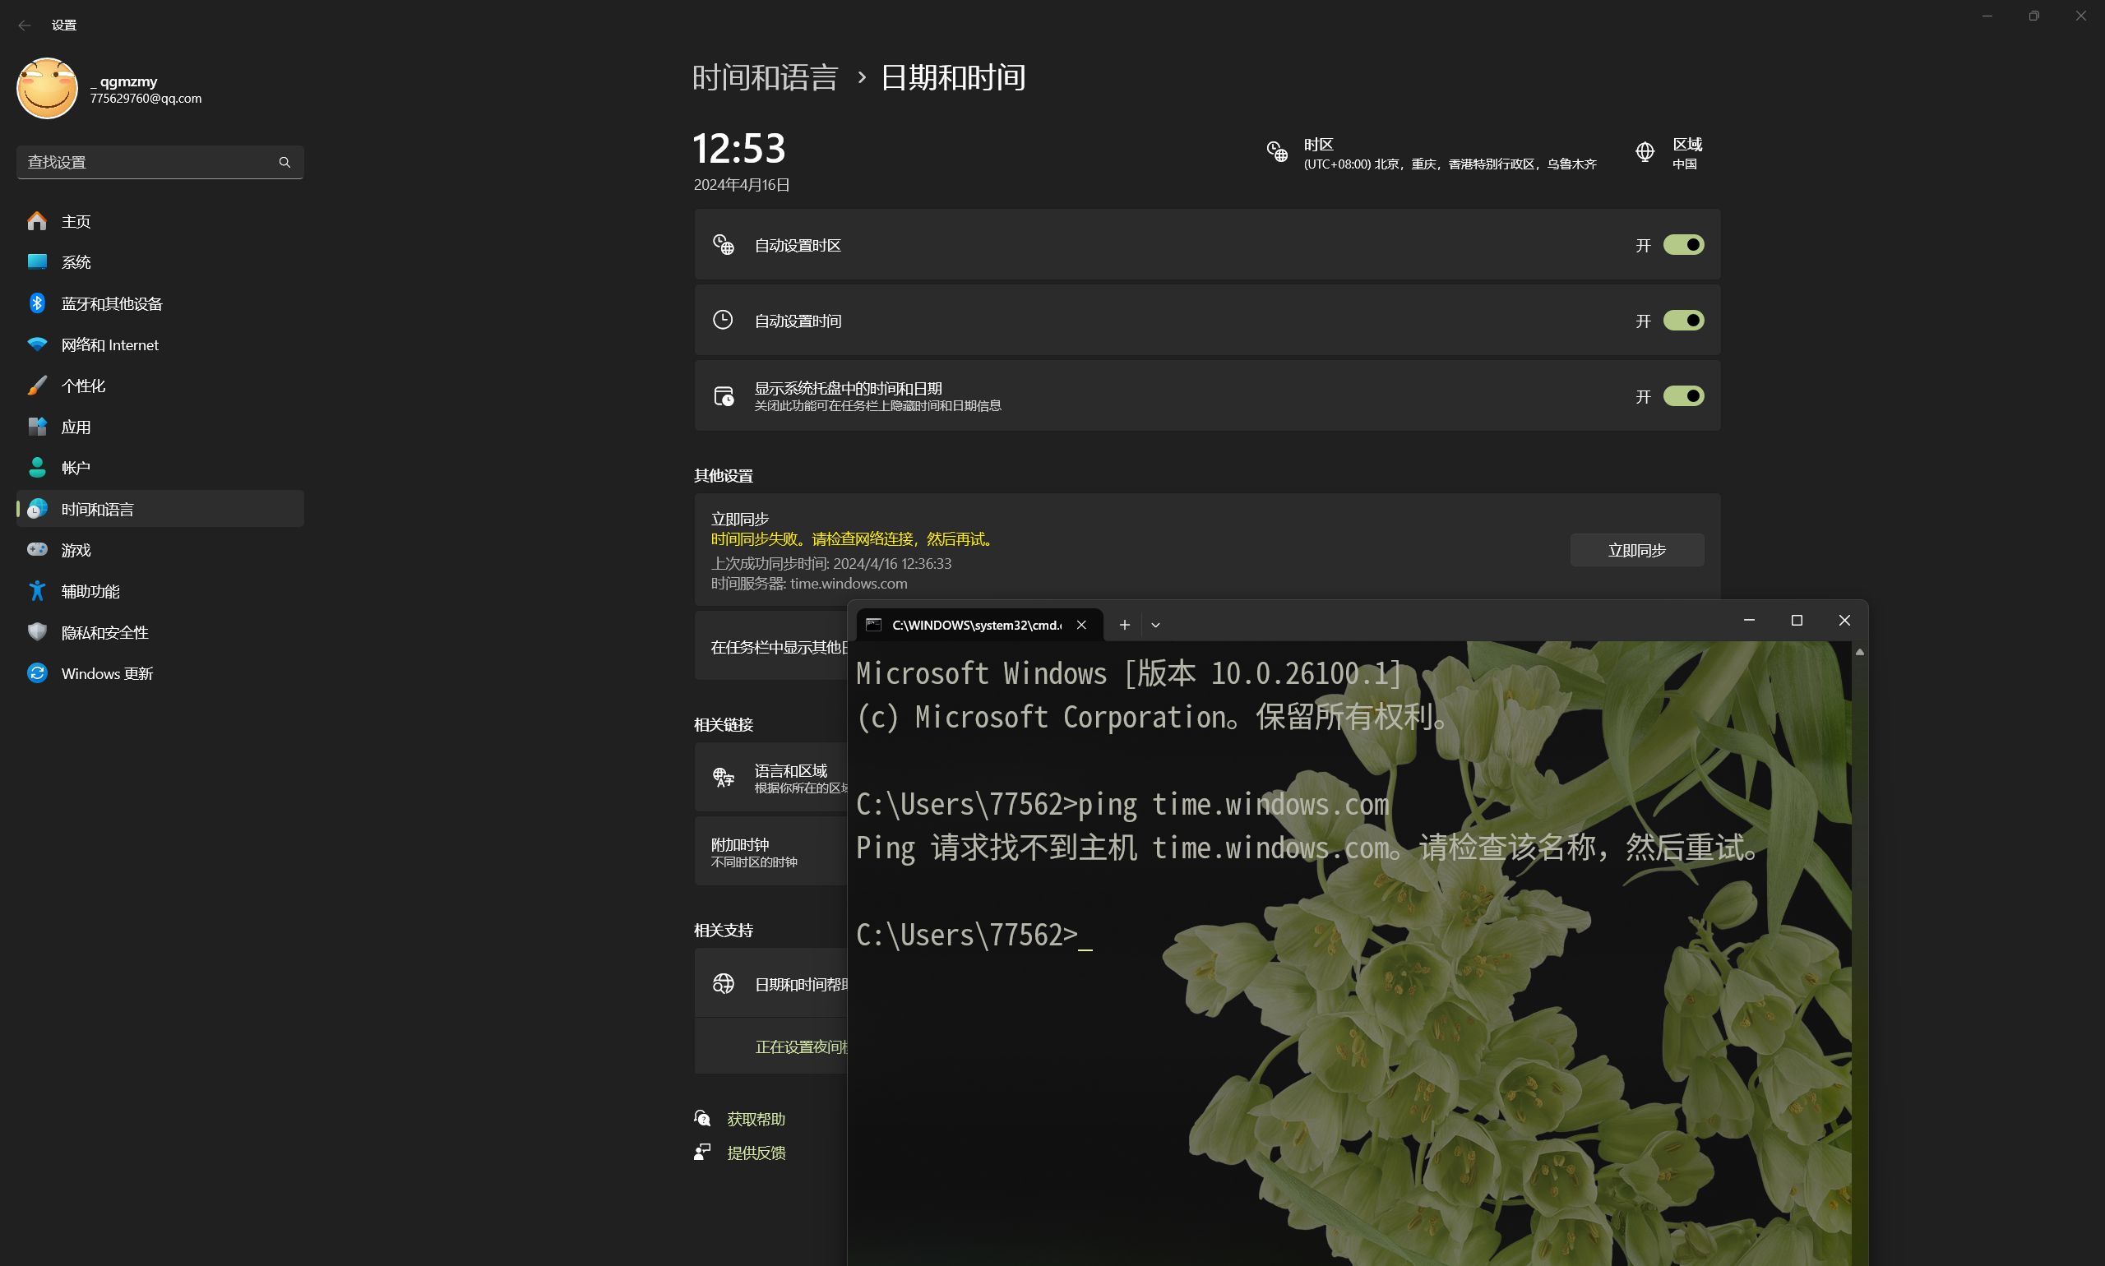Click the 自动设置时区 row icon

tap(724, 245)
